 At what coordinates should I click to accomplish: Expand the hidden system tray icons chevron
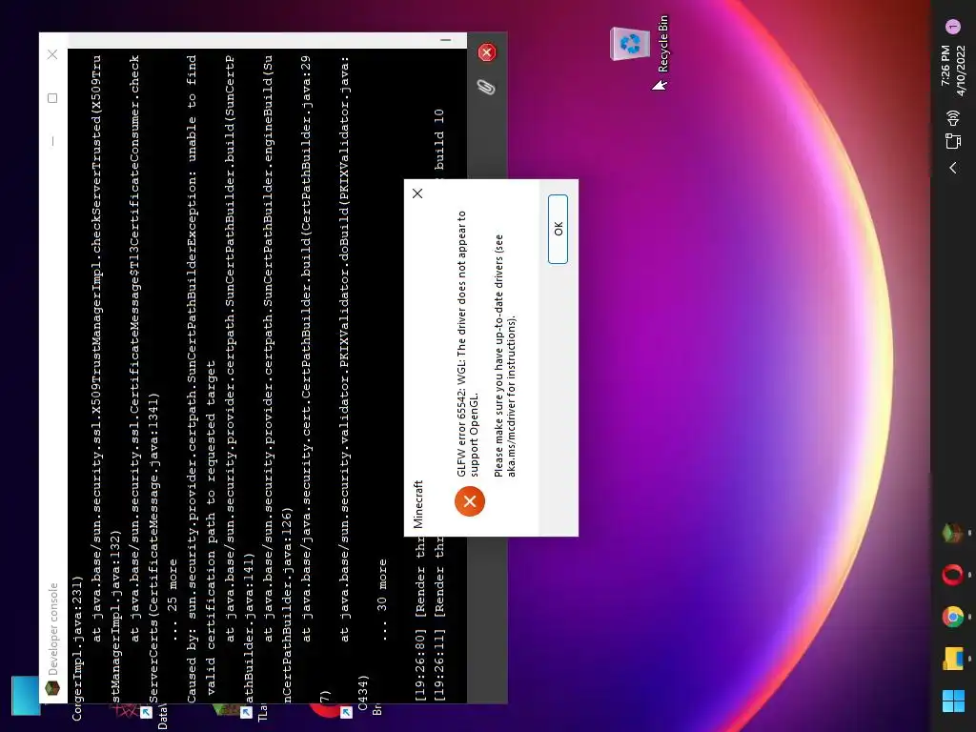click(953, 168)
